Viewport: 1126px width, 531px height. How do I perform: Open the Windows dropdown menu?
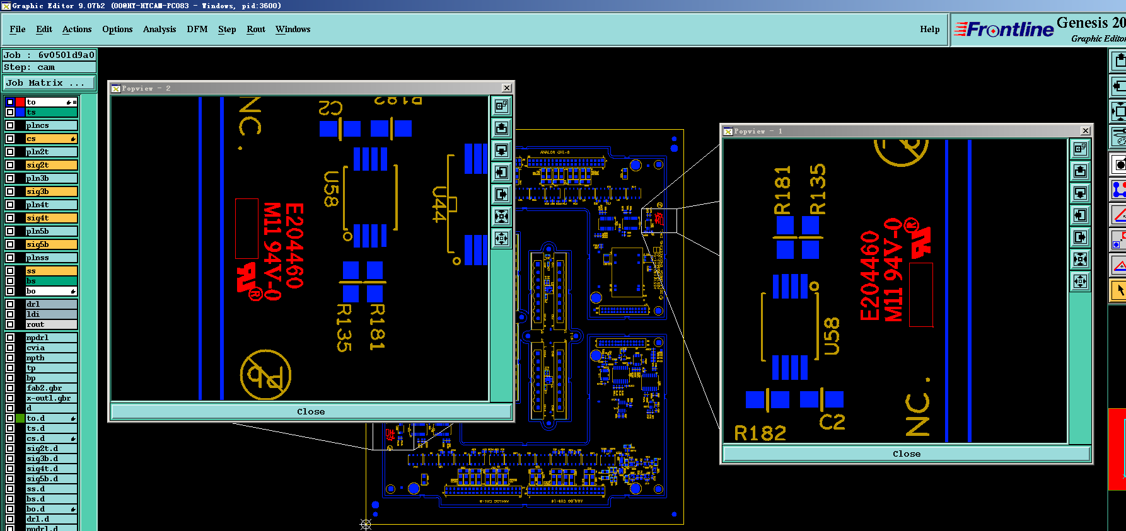pyautogui.click(x=293, y=30)
